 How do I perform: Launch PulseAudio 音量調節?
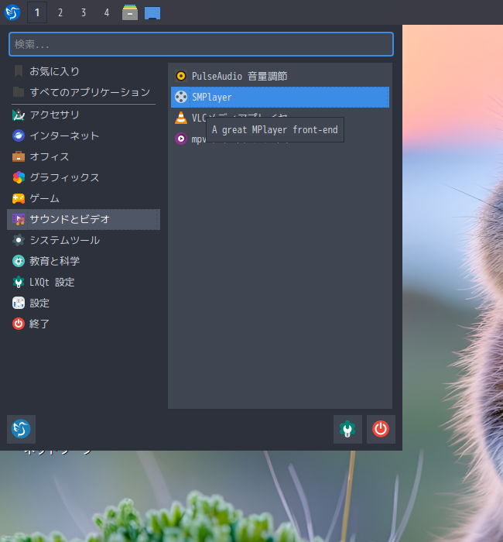(280, 76)
